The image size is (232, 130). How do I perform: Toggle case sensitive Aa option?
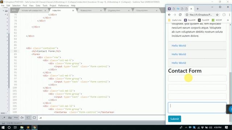point(10,118)
